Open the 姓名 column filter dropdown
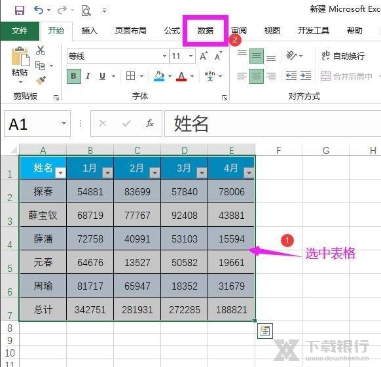381x367 pixels. point(60,172)
